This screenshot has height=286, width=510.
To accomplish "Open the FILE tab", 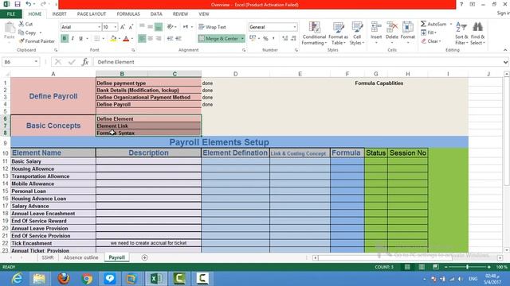I will click(x=11, y=14).
